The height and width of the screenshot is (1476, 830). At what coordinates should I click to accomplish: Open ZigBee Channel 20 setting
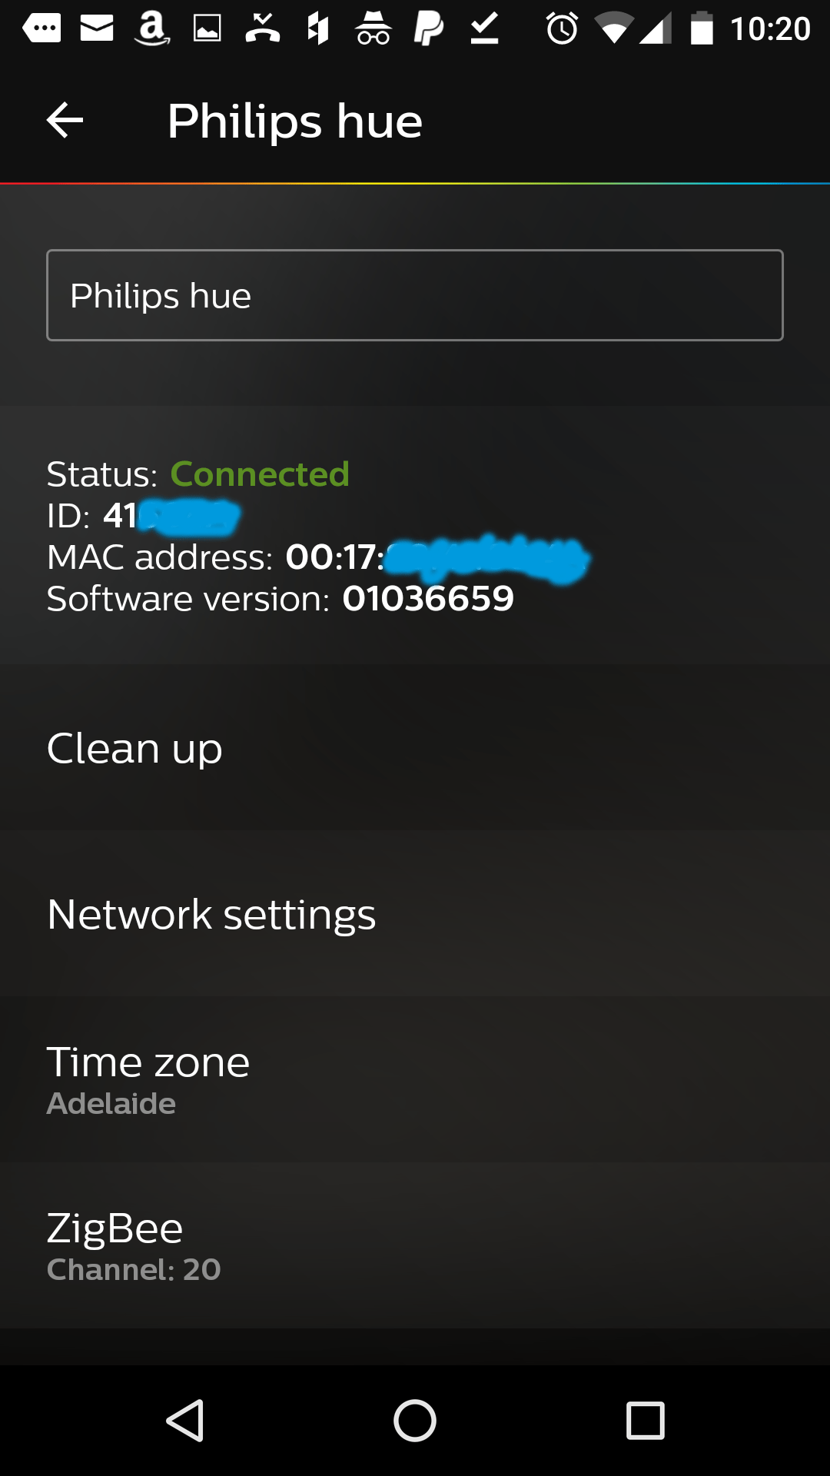[415, 1246]
